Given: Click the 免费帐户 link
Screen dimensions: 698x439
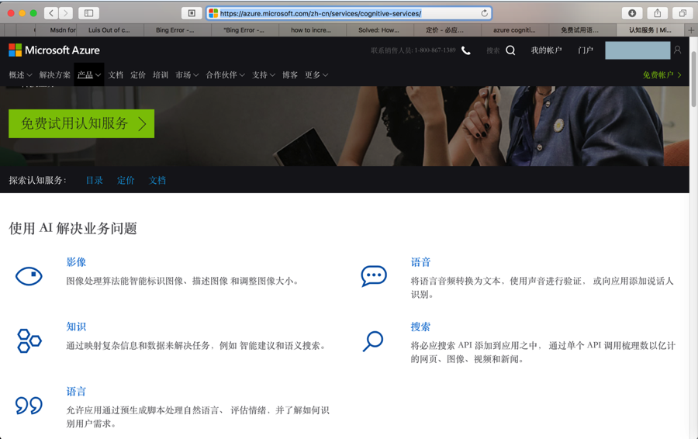Looking at the screenshot, I should click(662, 74).
